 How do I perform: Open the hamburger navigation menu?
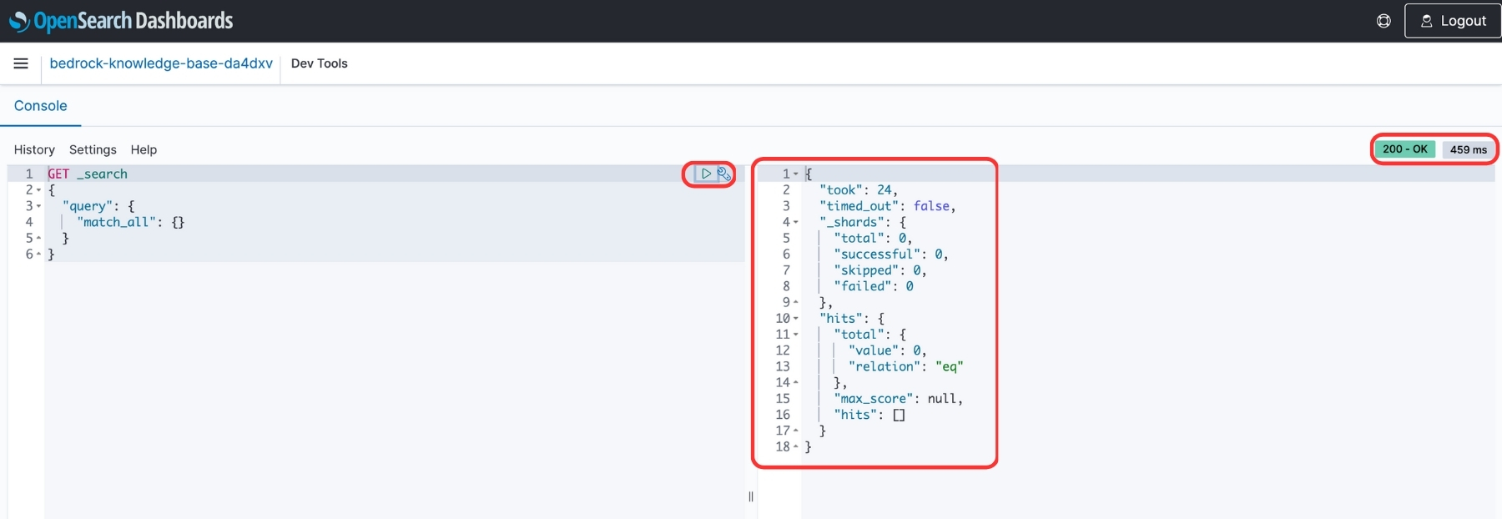click(21, 63)
